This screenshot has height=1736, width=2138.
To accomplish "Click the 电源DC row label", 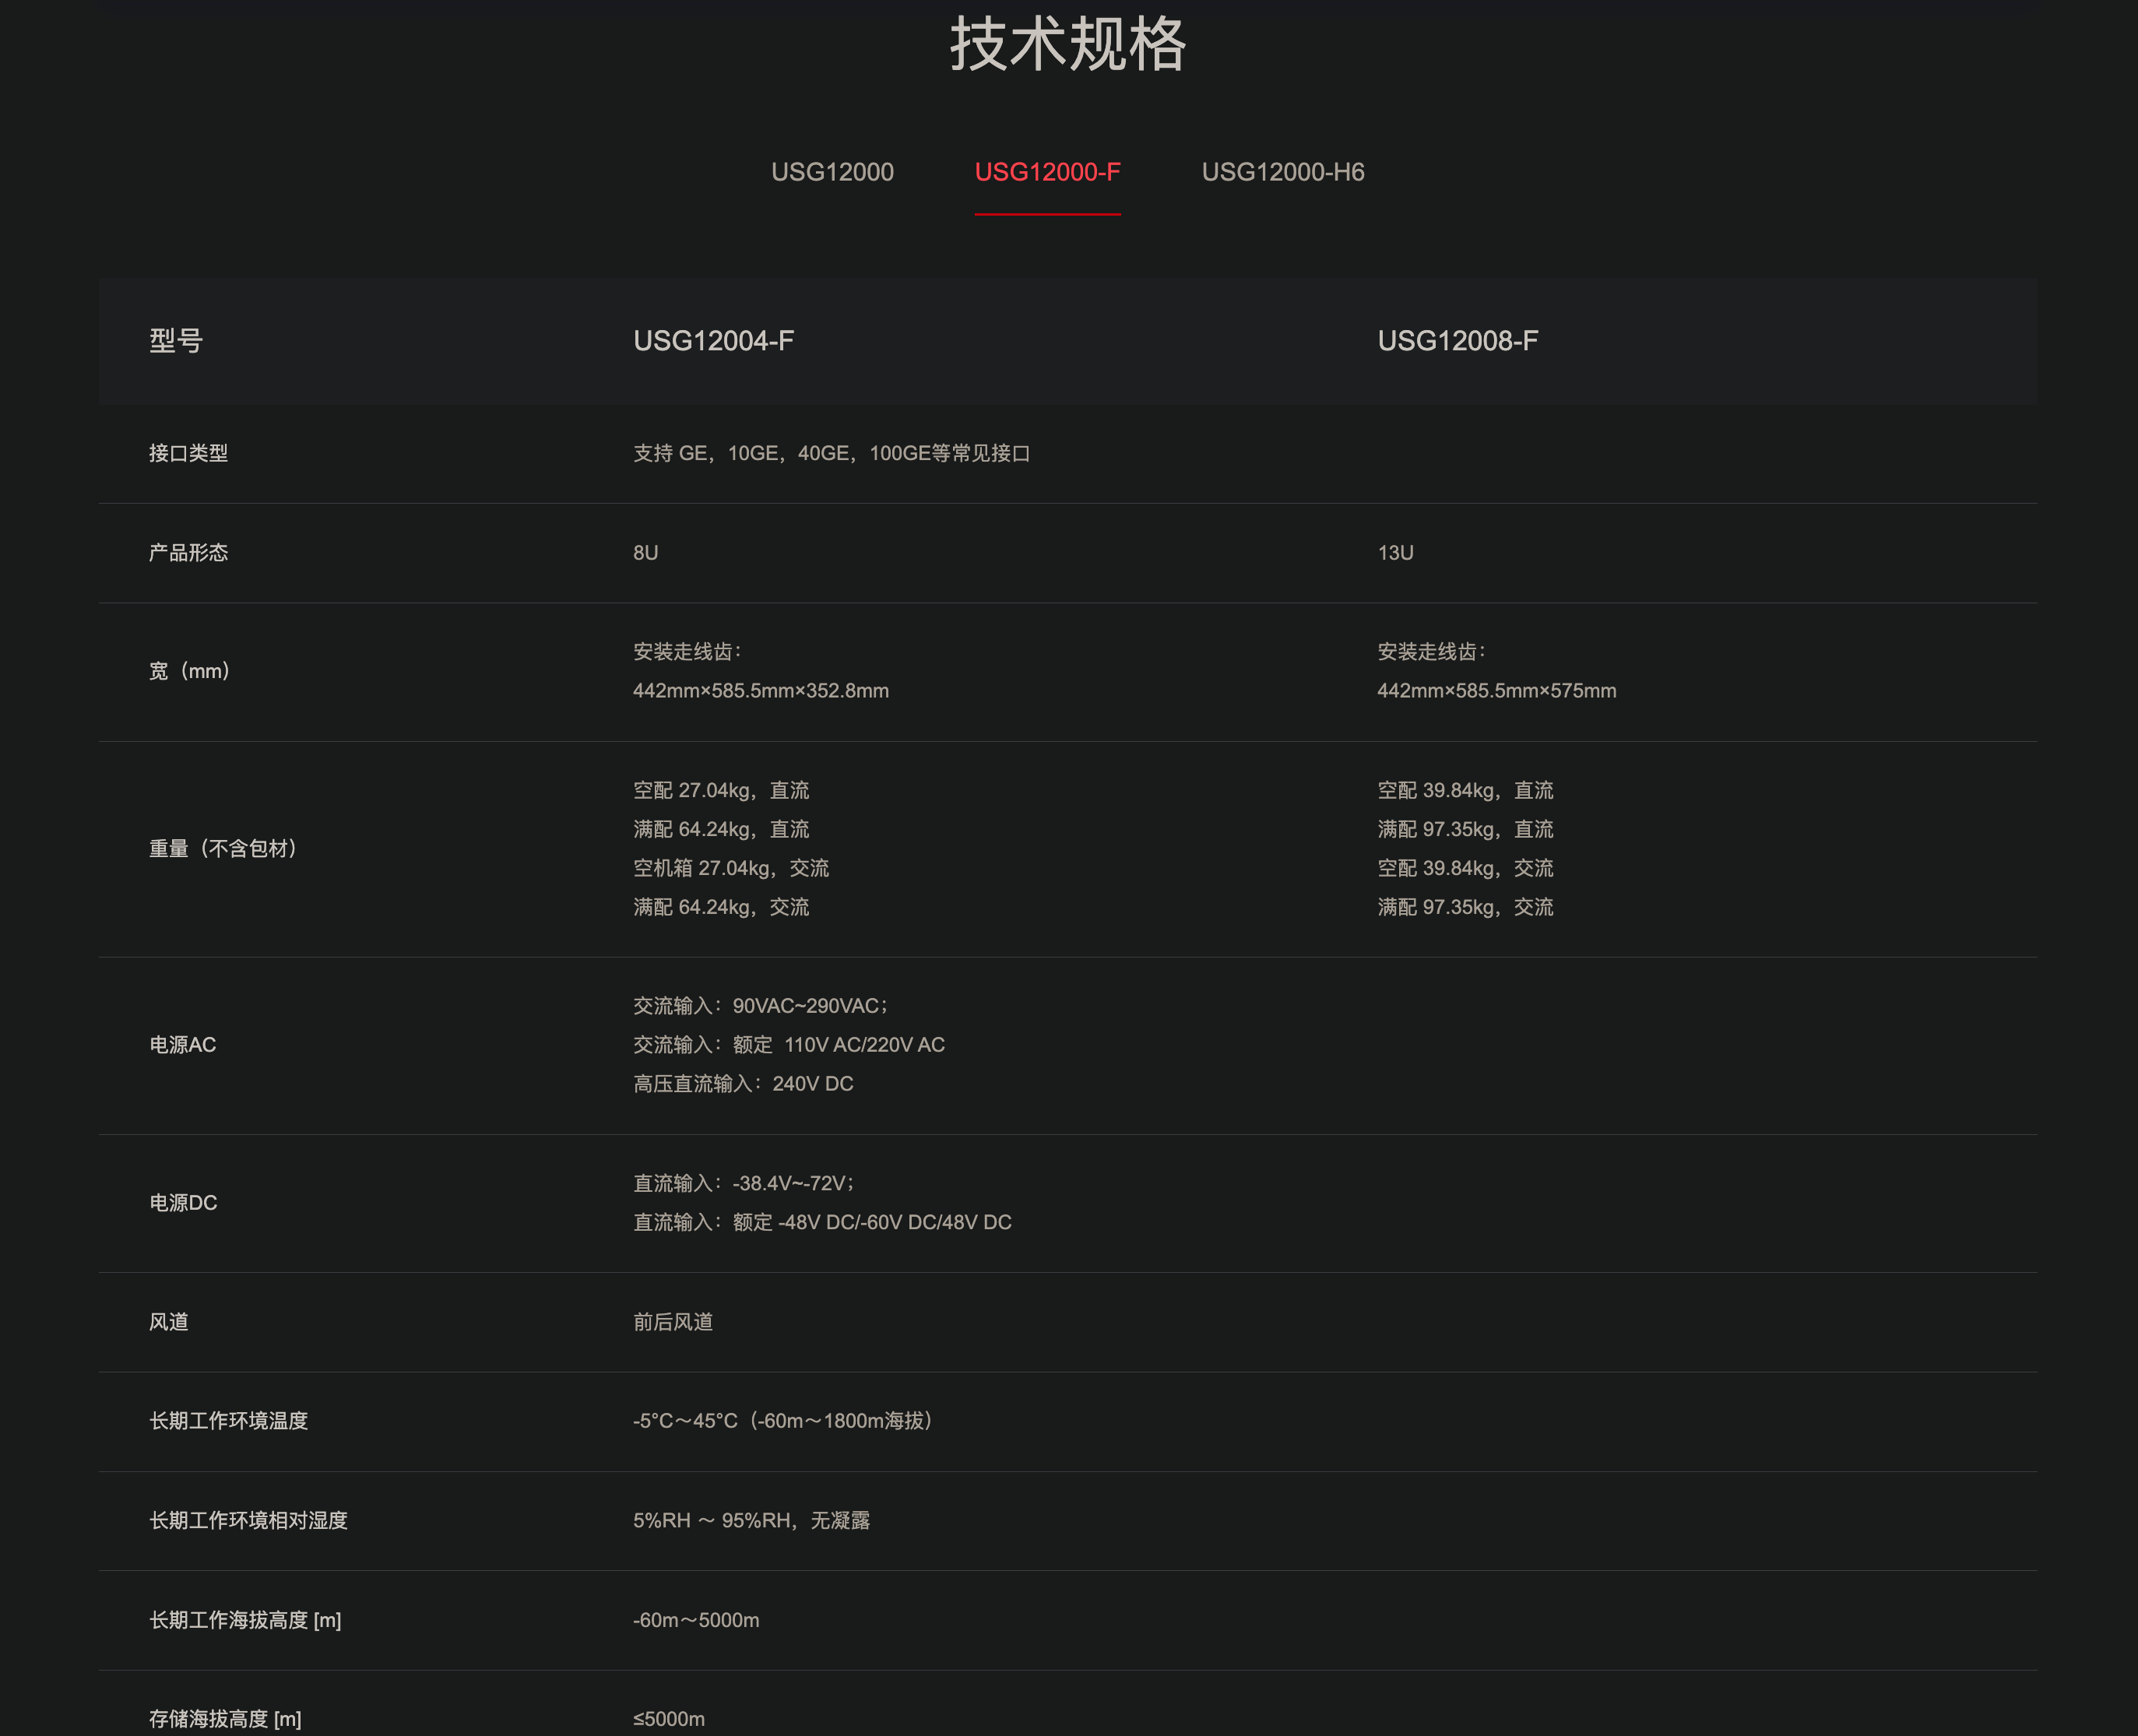I will tap(183, 1203).
